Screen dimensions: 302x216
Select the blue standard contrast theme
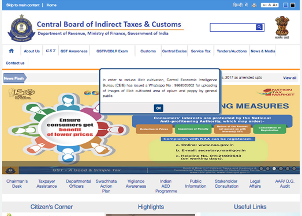286,5
